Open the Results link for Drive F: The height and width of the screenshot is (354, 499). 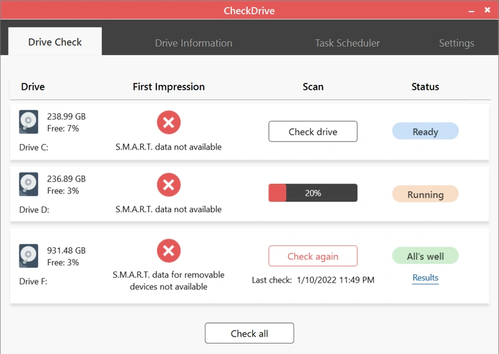pos(425,278)
